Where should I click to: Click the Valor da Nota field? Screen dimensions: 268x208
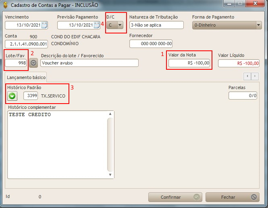189,63
